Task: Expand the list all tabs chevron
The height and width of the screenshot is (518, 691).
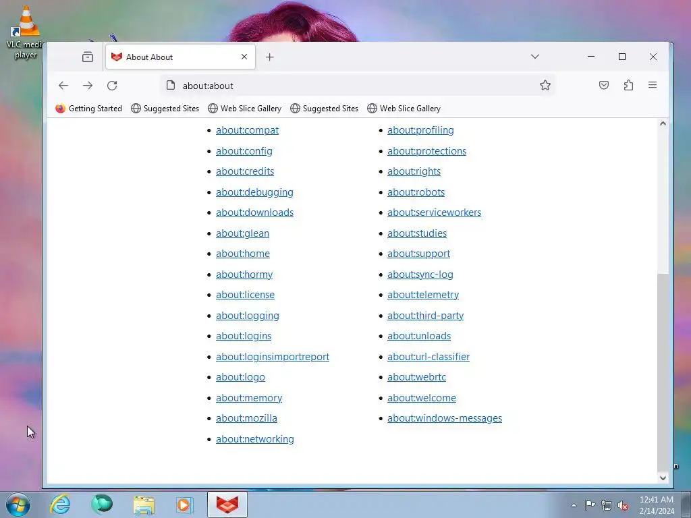Action: click(x=535, y=57)
